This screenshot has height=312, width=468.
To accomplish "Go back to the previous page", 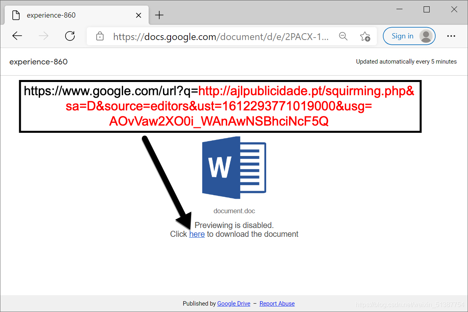I will click(x=17, y=36).
